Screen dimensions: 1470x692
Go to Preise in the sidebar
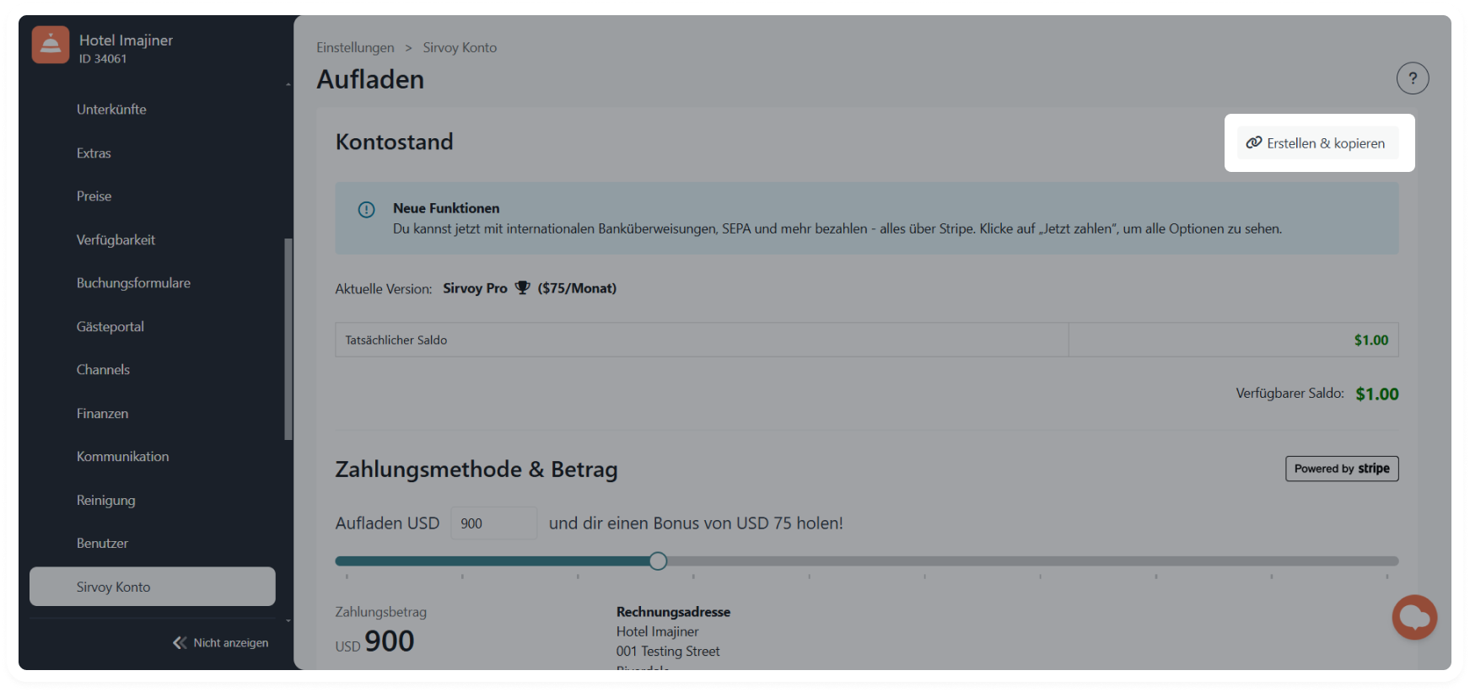point(94,196)
